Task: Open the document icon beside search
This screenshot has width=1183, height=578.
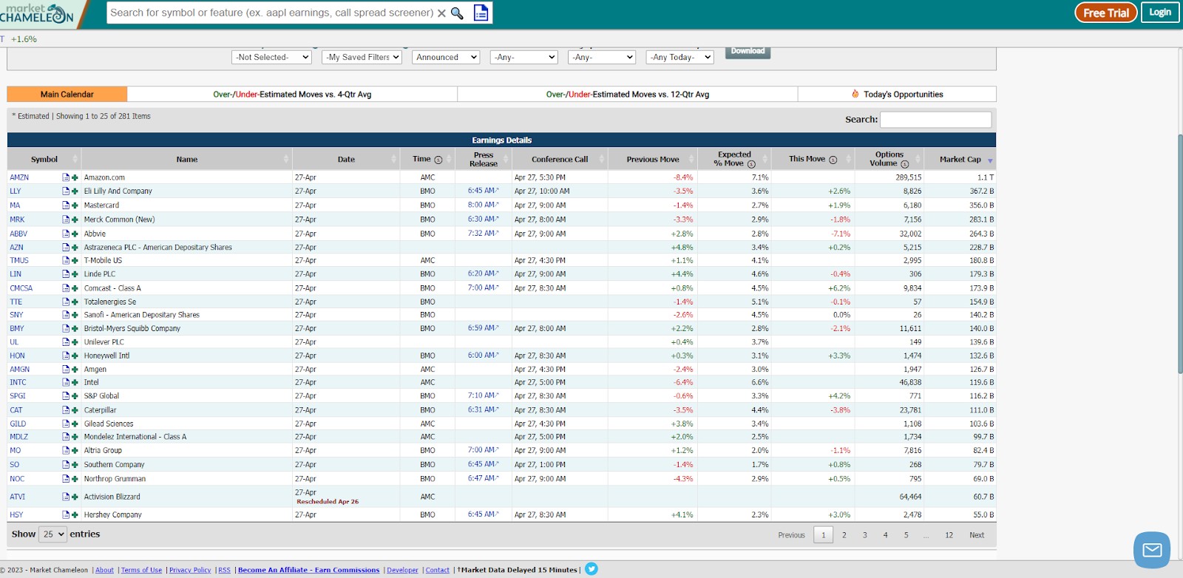Action: [x=481, y=13]
